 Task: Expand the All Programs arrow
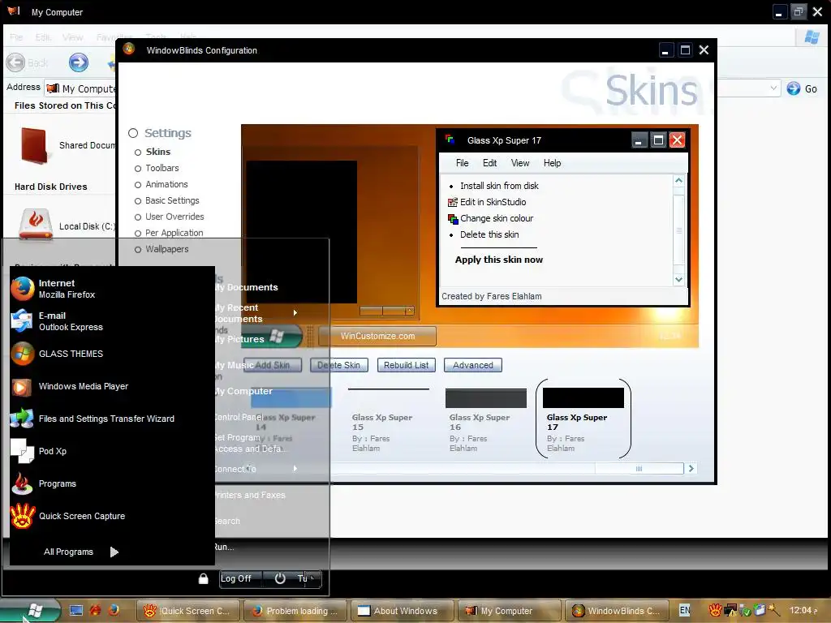tap(114, 552)
